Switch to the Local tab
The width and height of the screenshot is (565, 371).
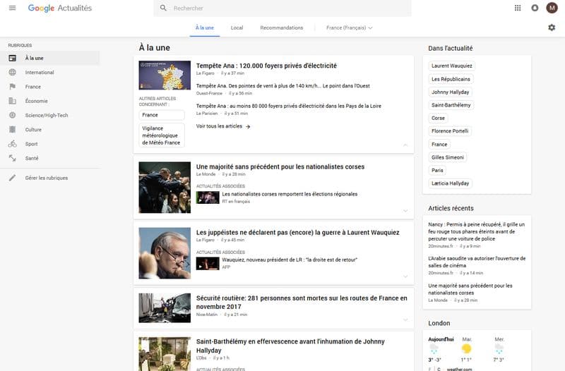[237, 28]
